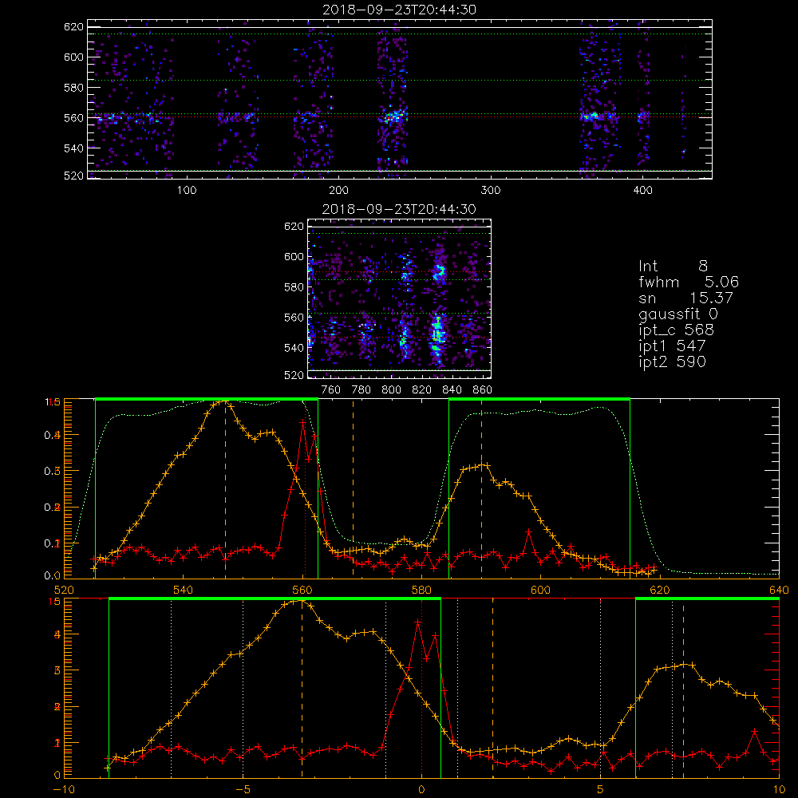Click x-axis tick 800 of middle spectrogram

pos(391,390)
